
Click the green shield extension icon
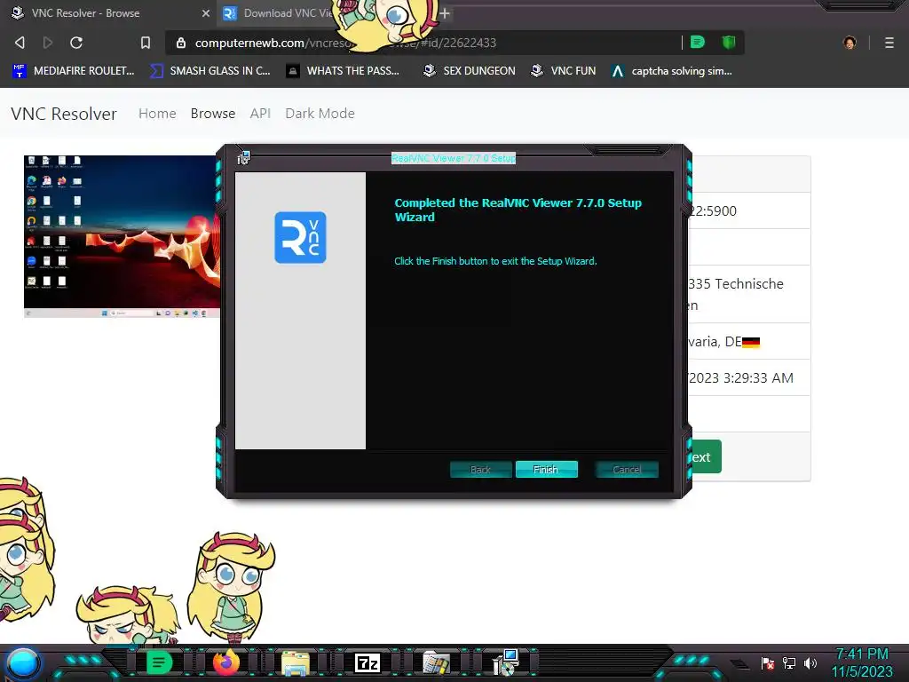(x=729, y=42)
